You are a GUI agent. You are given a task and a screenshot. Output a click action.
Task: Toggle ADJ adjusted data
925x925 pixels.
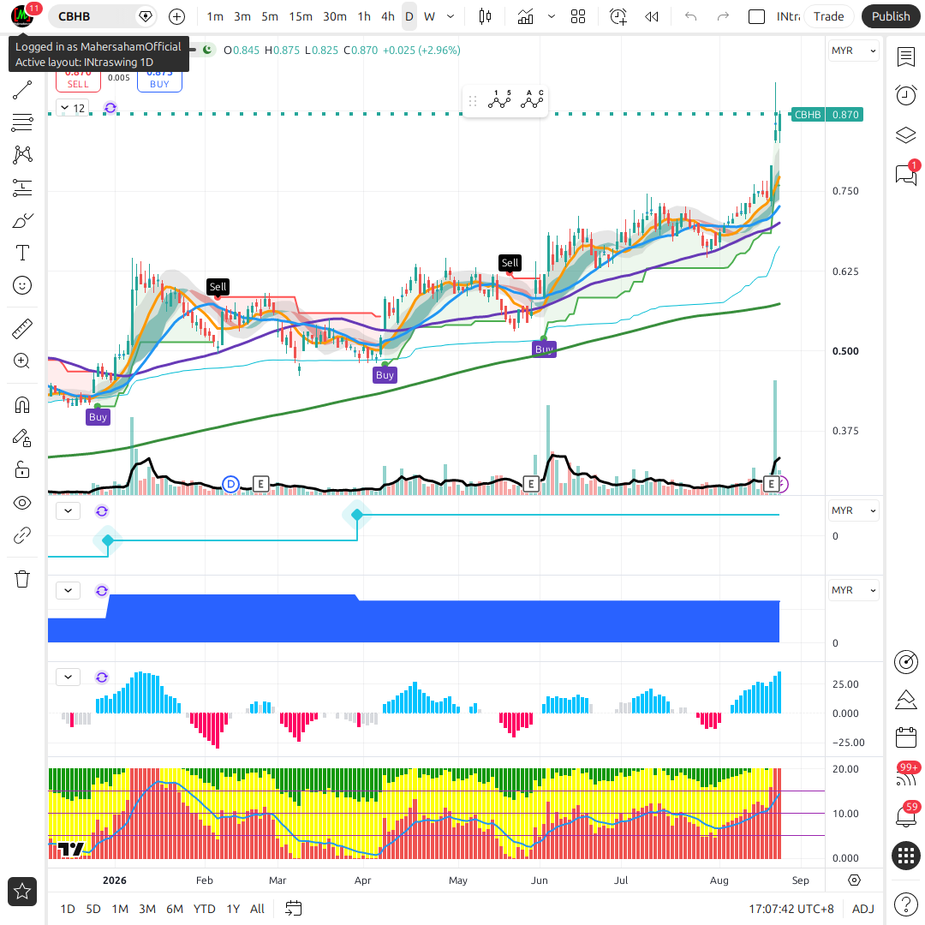863,909
